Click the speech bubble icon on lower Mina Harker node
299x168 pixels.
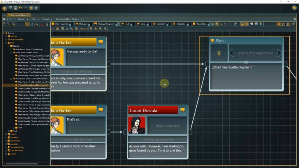pyautogui.click(x=101, y=110)
